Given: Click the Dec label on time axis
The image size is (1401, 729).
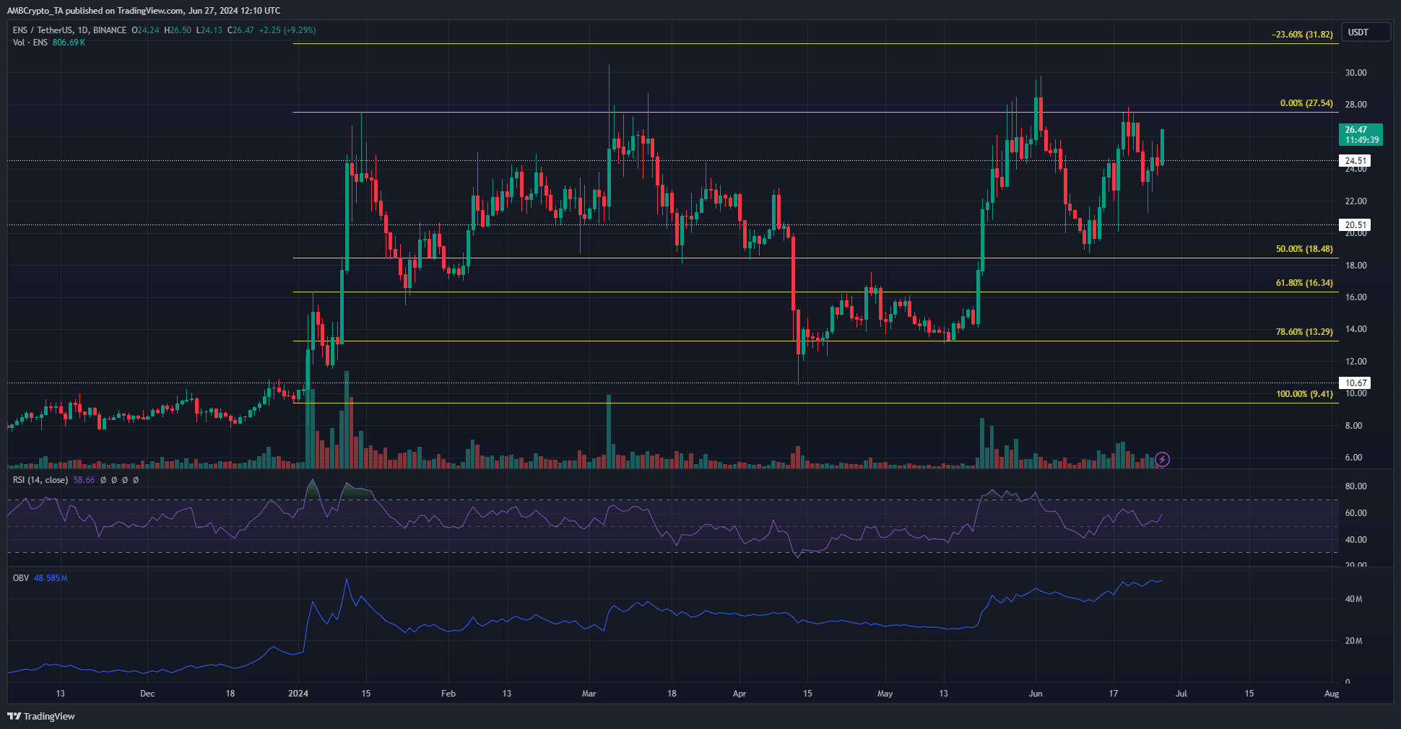Looking at the screenshot, I should (x=147, y=694).
